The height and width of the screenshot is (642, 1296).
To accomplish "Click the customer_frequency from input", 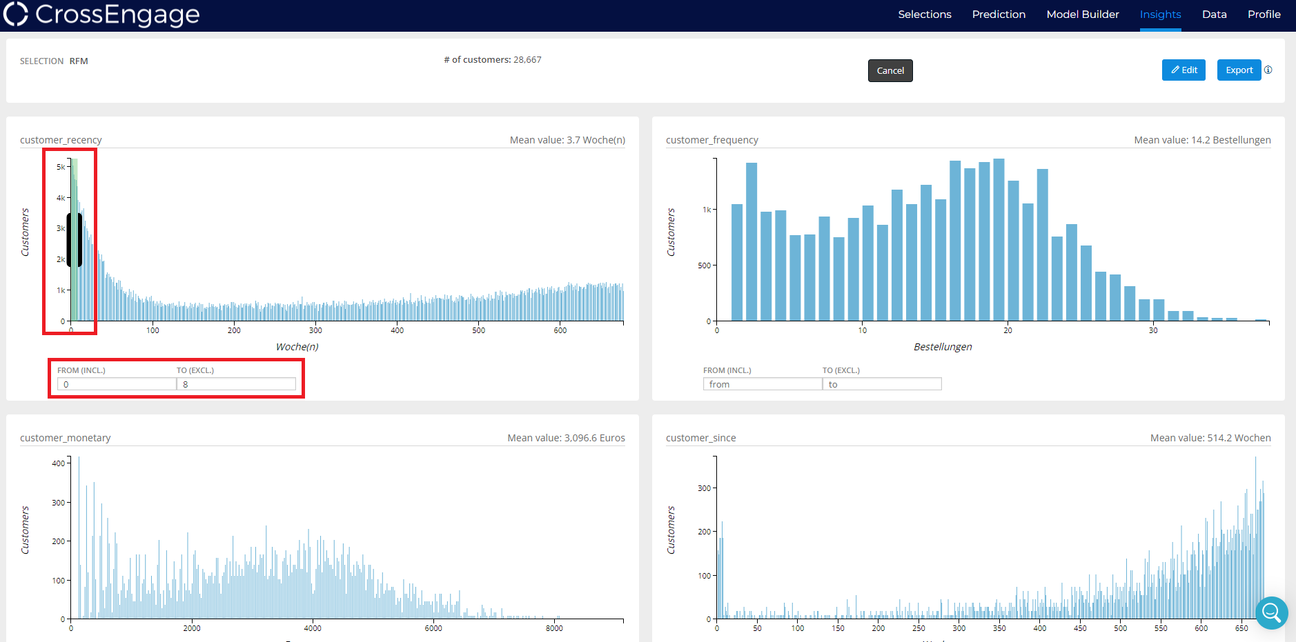I will pos(762,384).
